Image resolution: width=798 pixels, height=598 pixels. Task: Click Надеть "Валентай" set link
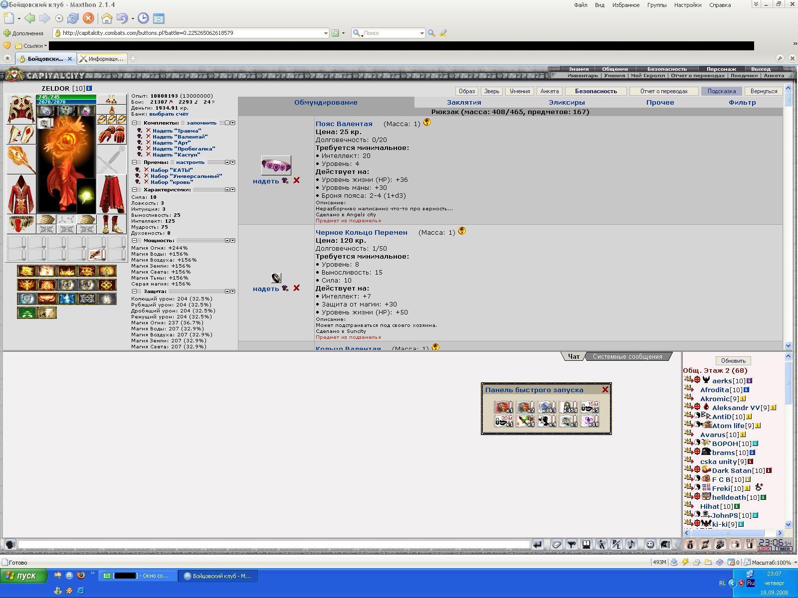click(x=180, y=137)
